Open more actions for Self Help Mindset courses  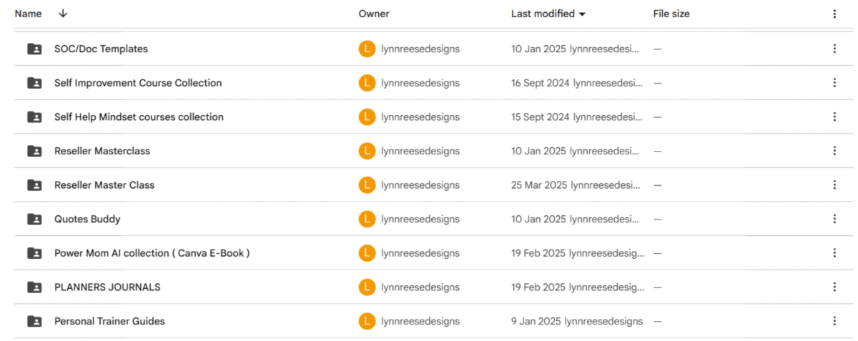[834, 117]
